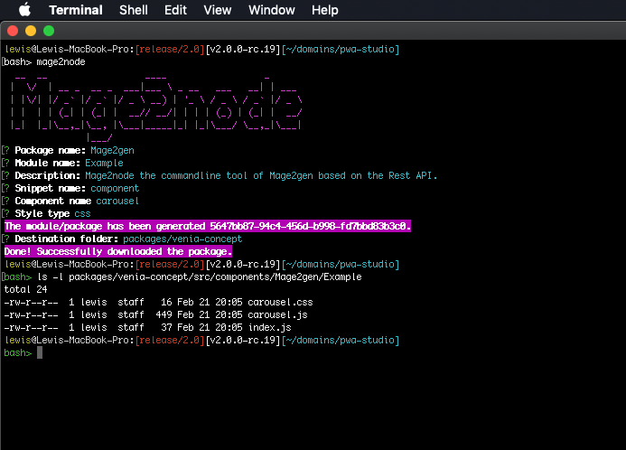The height and width of the screenshot is (450, 626).
Task: Click the last prompt's [v2.0.0-rc.19] tag
Action: coord(243,340)
